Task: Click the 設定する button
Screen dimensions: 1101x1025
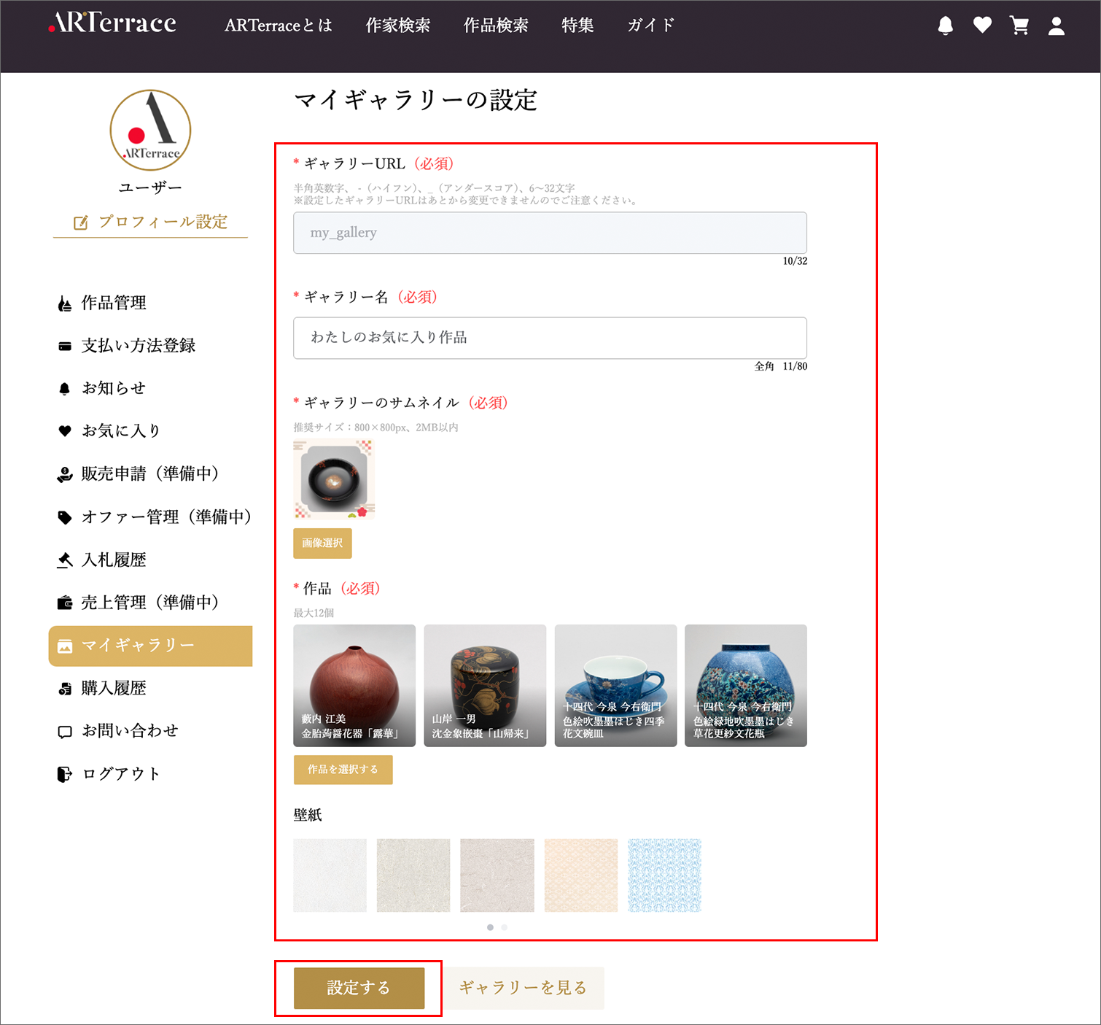Action: tap(359, 988)
